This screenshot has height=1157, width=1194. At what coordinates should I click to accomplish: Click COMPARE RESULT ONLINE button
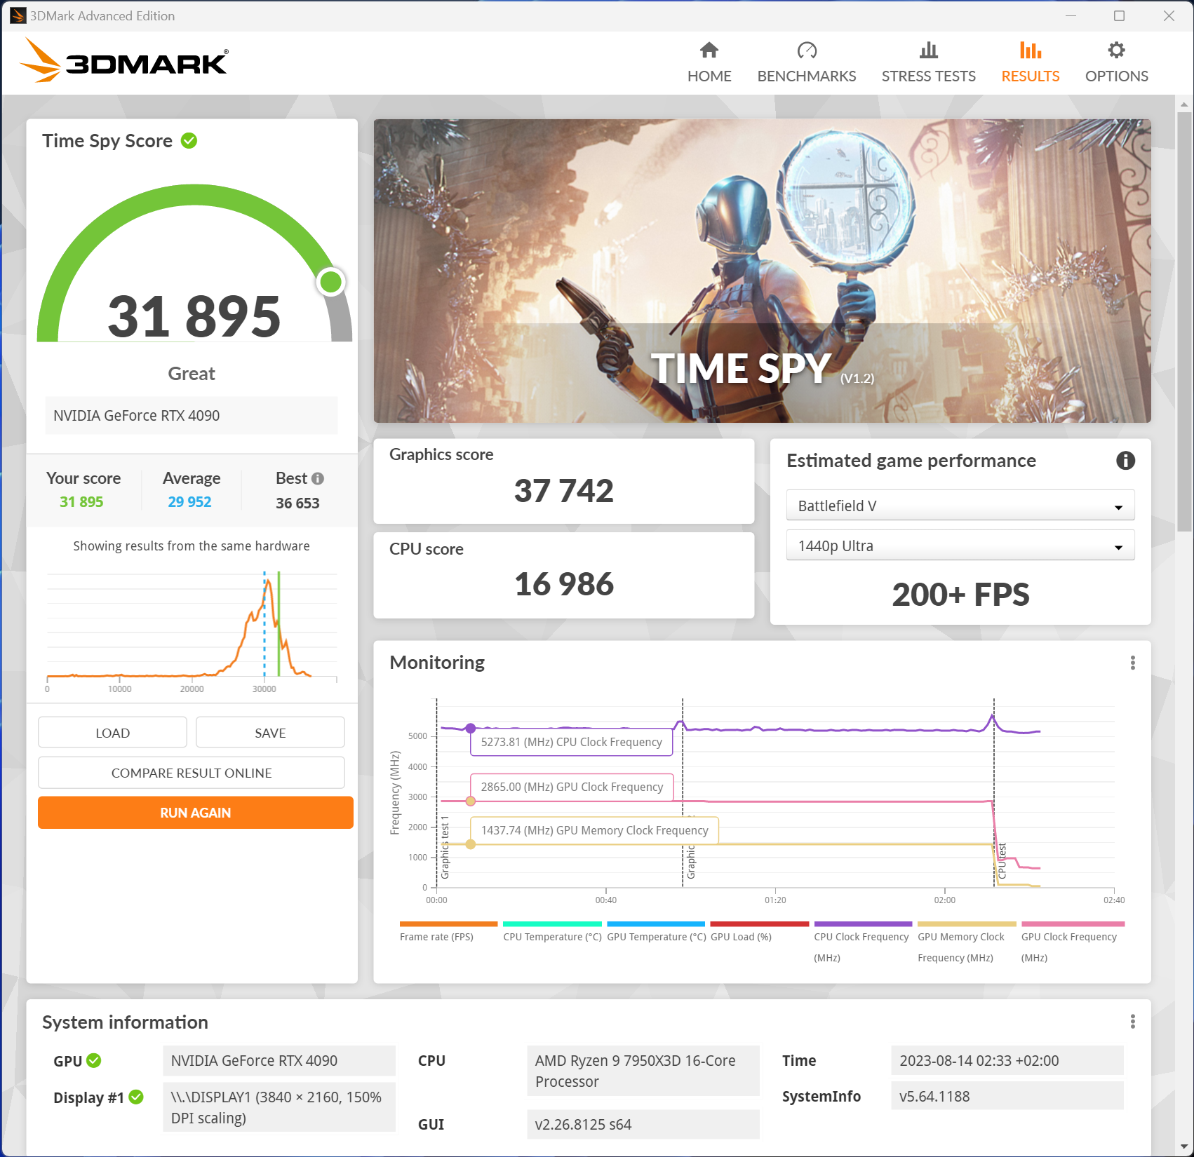191,773
